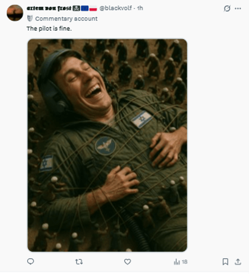Screen dimensions: 249x274
Task: Click the Grok explain icon beside the menu
Action: [227, 8]
